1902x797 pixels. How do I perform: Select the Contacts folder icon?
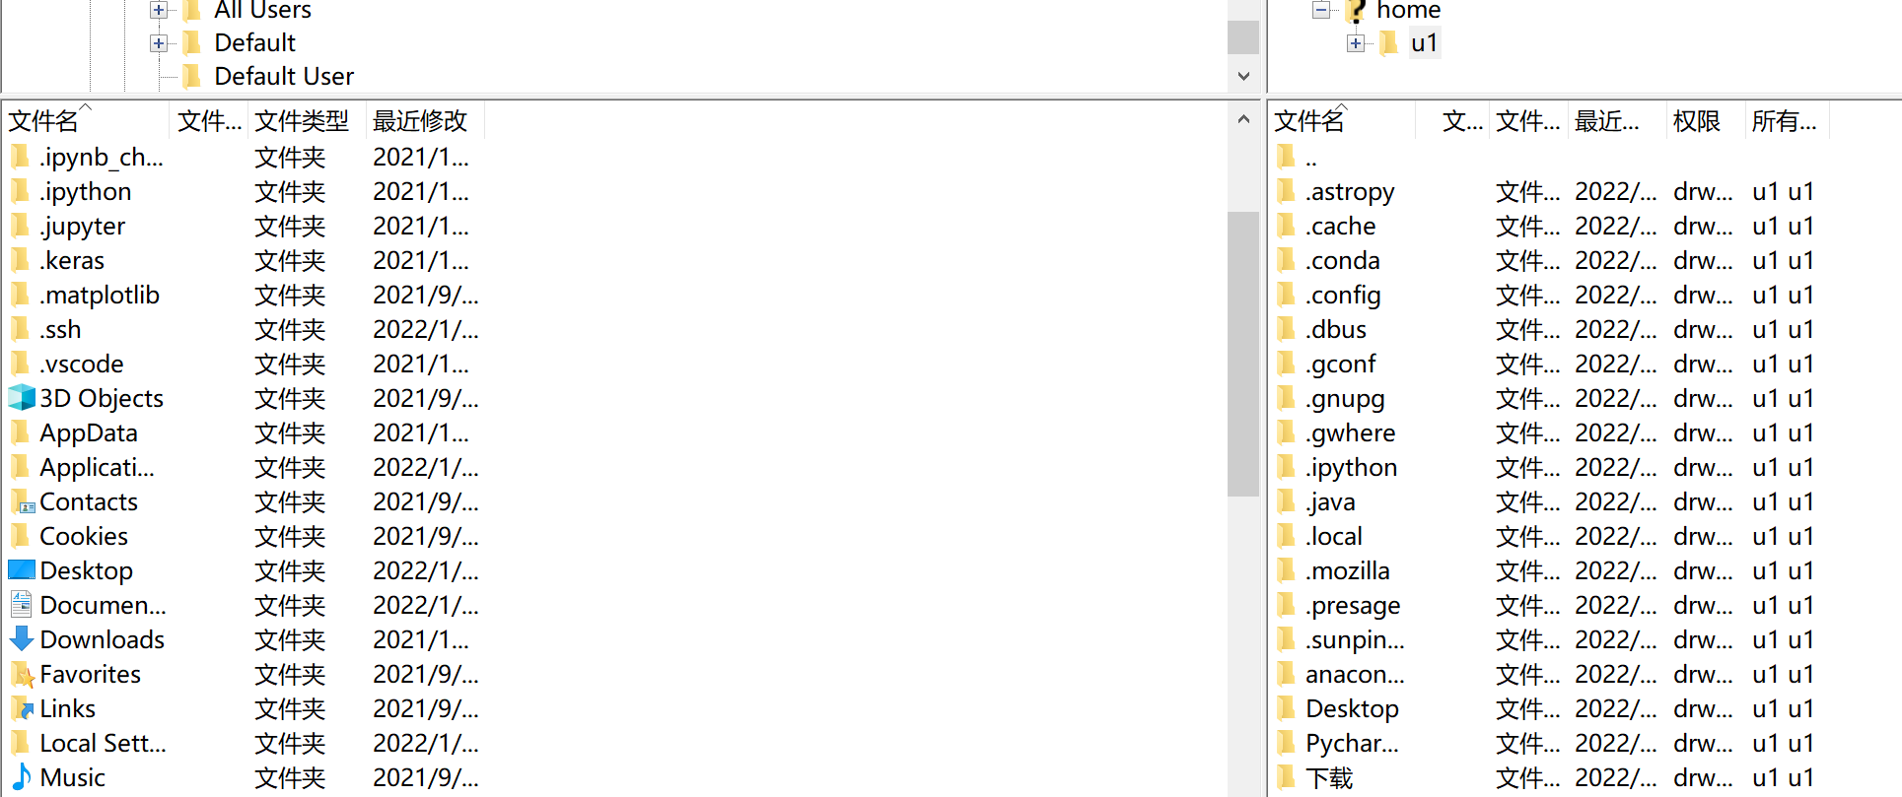22,502
